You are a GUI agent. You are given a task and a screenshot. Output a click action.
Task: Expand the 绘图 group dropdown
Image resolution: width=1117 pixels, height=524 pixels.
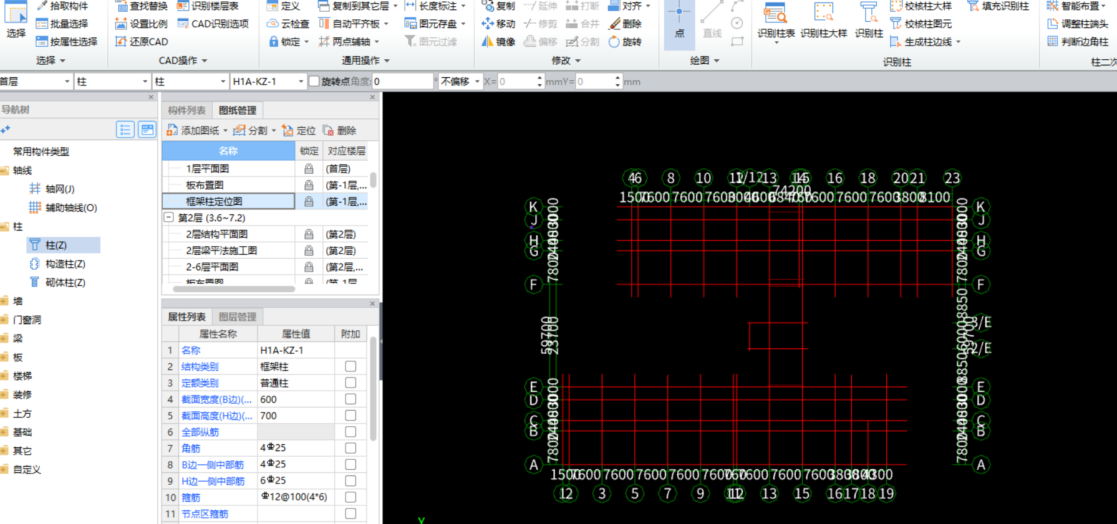(x=717, y=60)
